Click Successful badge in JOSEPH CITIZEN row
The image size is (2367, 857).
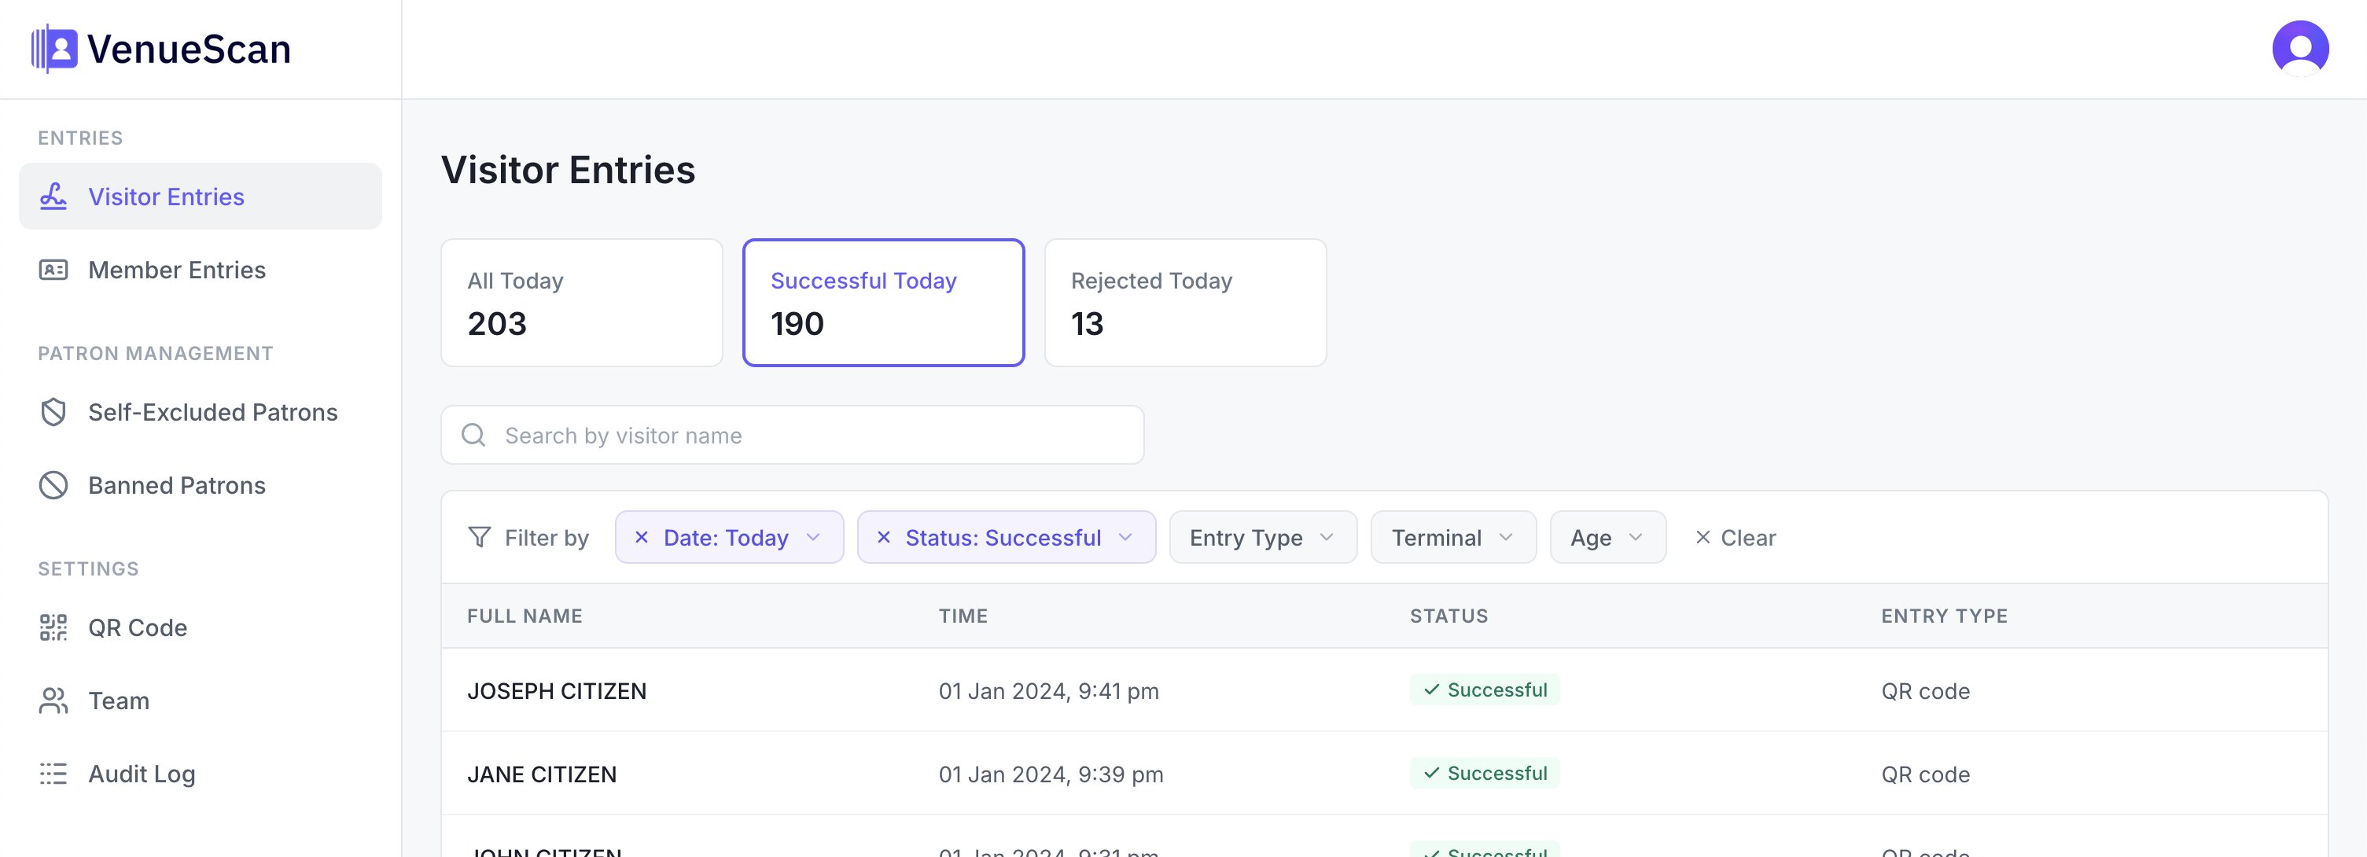pos(1484,690)
